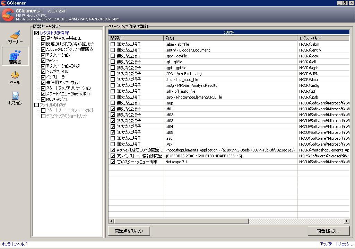Open the アップデートチェック... link

pos(337,244)
